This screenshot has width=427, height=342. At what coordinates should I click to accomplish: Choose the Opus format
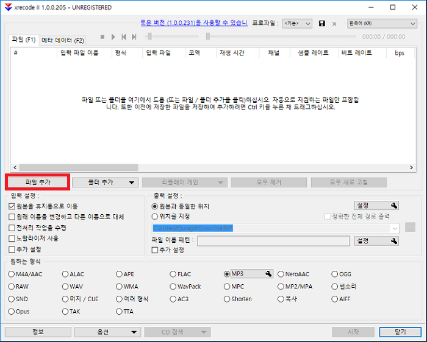pos(11,312)
